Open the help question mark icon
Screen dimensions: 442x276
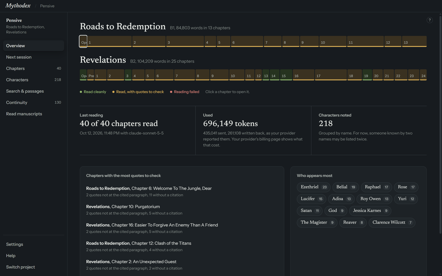[x=430, y=20]
